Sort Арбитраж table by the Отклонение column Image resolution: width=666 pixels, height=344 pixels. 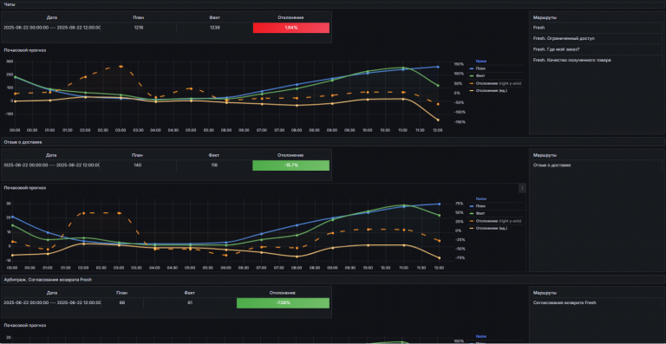[283, 293]
